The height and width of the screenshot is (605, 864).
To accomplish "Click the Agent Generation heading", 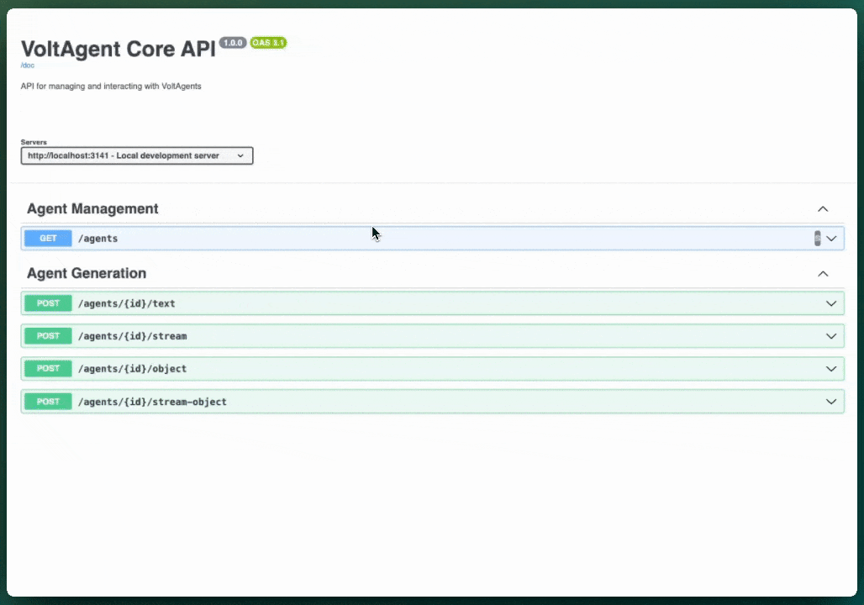I will point(87,273).
